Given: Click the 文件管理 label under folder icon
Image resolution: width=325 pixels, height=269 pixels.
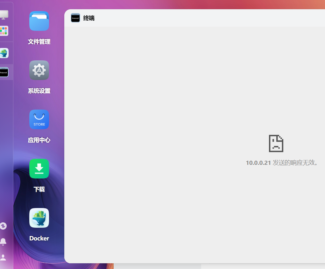Looking at the screenshot, I should (39, 42).
